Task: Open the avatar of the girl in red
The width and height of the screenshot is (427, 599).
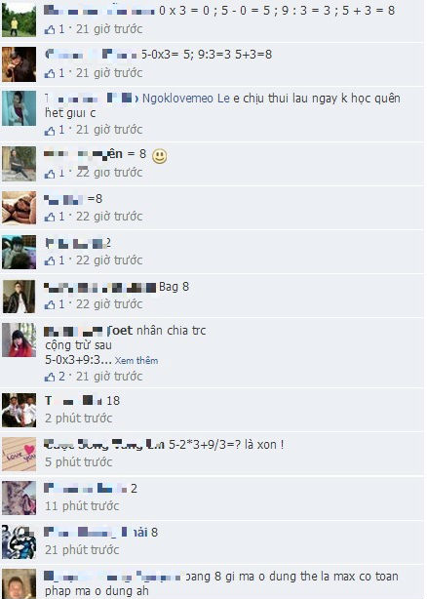Action: 19,340
